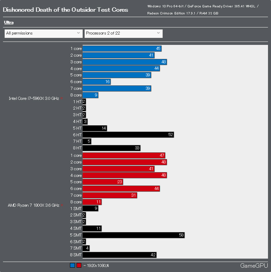Click the AMD 4 SMT row label

click(76, 228)
